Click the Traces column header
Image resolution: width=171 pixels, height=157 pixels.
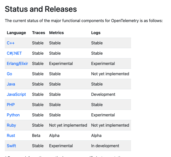tap(38, 33)
